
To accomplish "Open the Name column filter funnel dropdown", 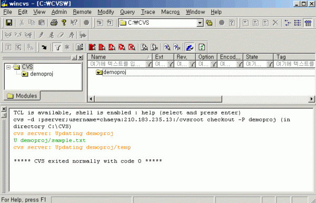I will [149, 64].
